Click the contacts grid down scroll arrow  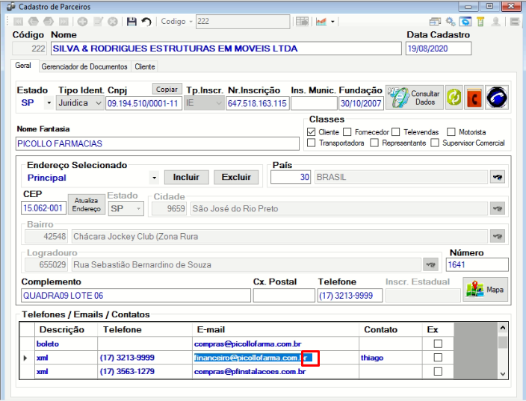click(x=503, y=373)
